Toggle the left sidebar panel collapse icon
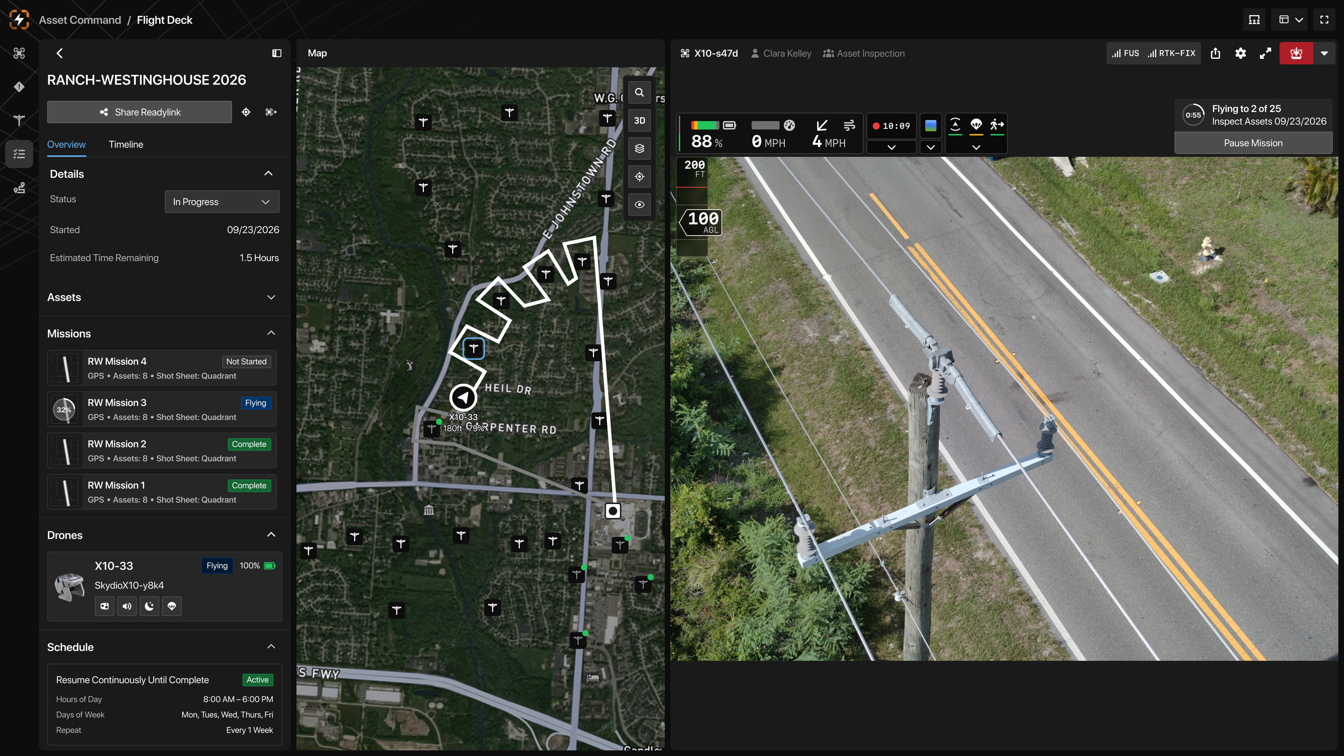The width and height of the screenshot is (1344, 756). pyautogui.click(x=276, y=53)
